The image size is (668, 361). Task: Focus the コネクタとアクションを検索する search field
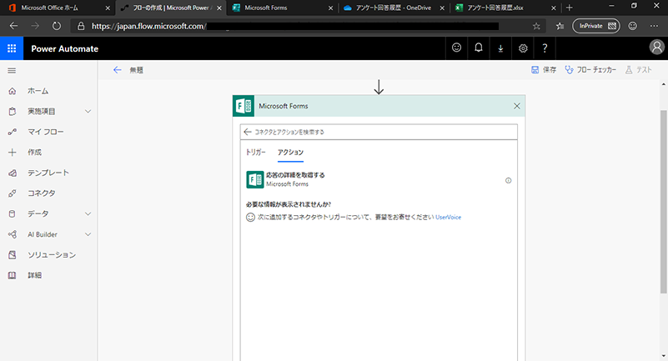[379, 132]
